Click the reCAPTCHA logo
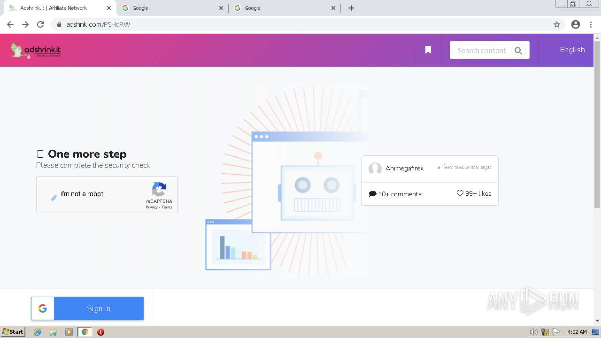 pos(159,190)
